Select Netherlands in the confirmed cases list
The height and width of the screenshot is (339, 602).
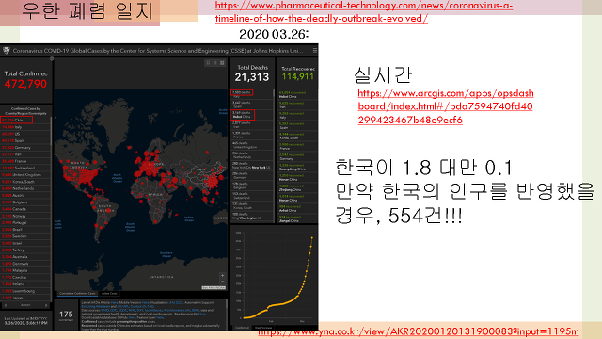click(x=25, y=188)
